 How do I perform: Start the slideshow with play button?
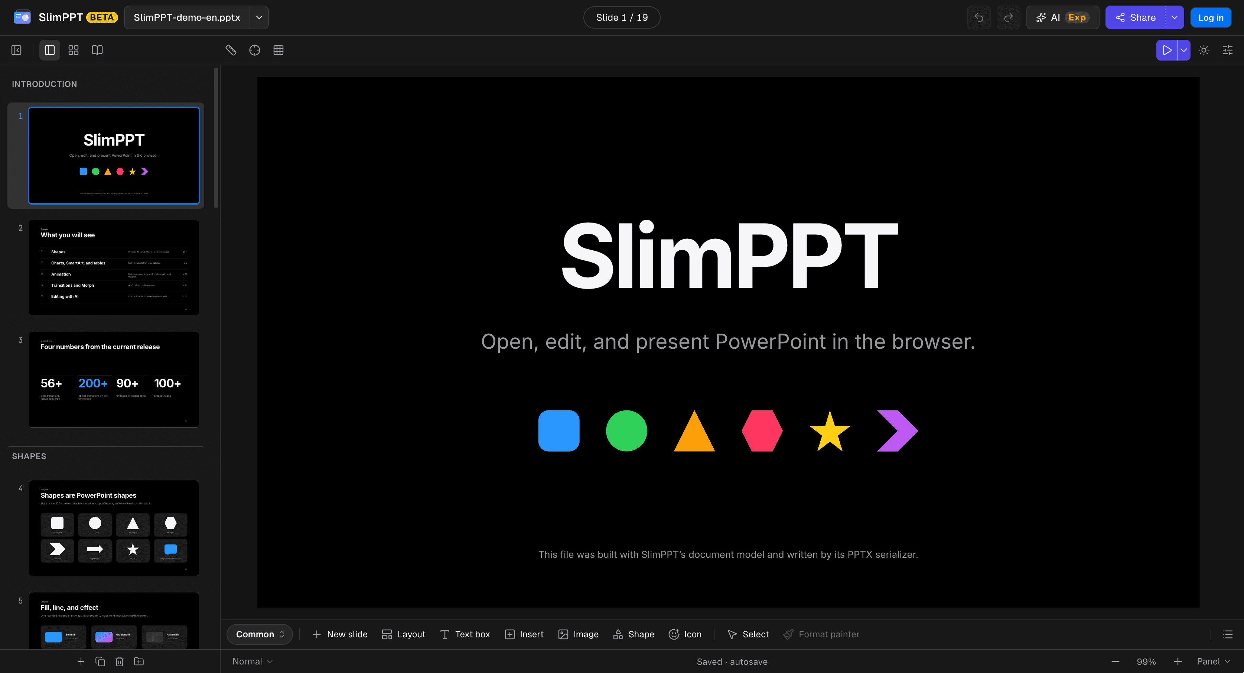click(1167, 50)
